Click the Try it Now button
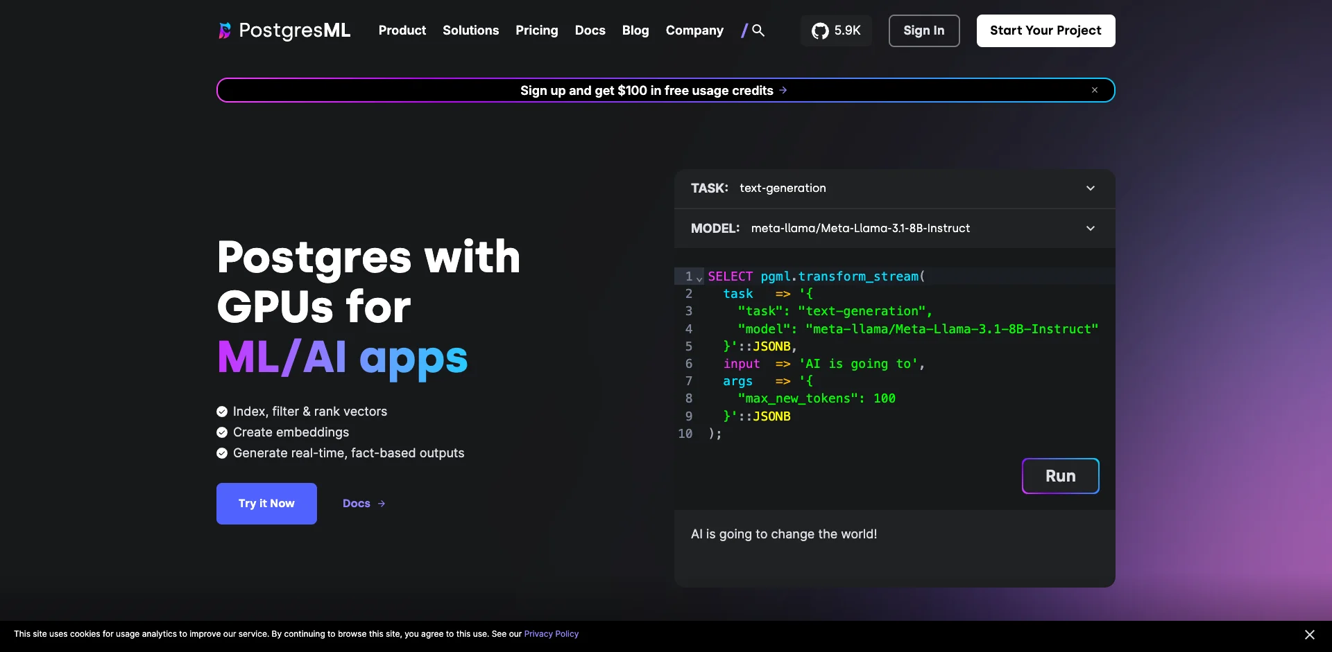Viewport: 1332px width, 652px height. (x=266, y=504)
